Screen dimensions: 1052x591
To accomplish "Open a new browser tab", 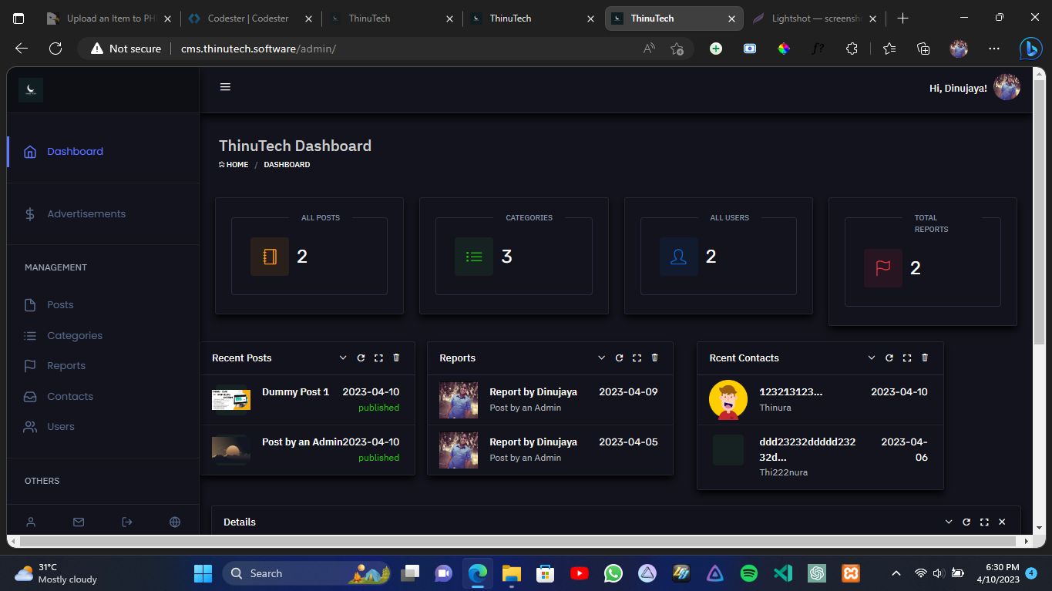I will [902, 18].
